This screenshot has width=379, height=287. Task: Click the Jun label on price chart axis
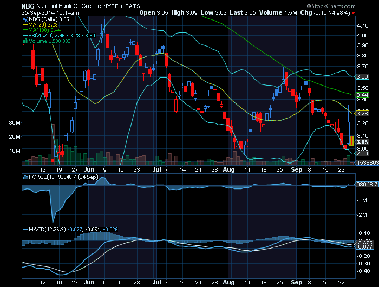point(89,169)
